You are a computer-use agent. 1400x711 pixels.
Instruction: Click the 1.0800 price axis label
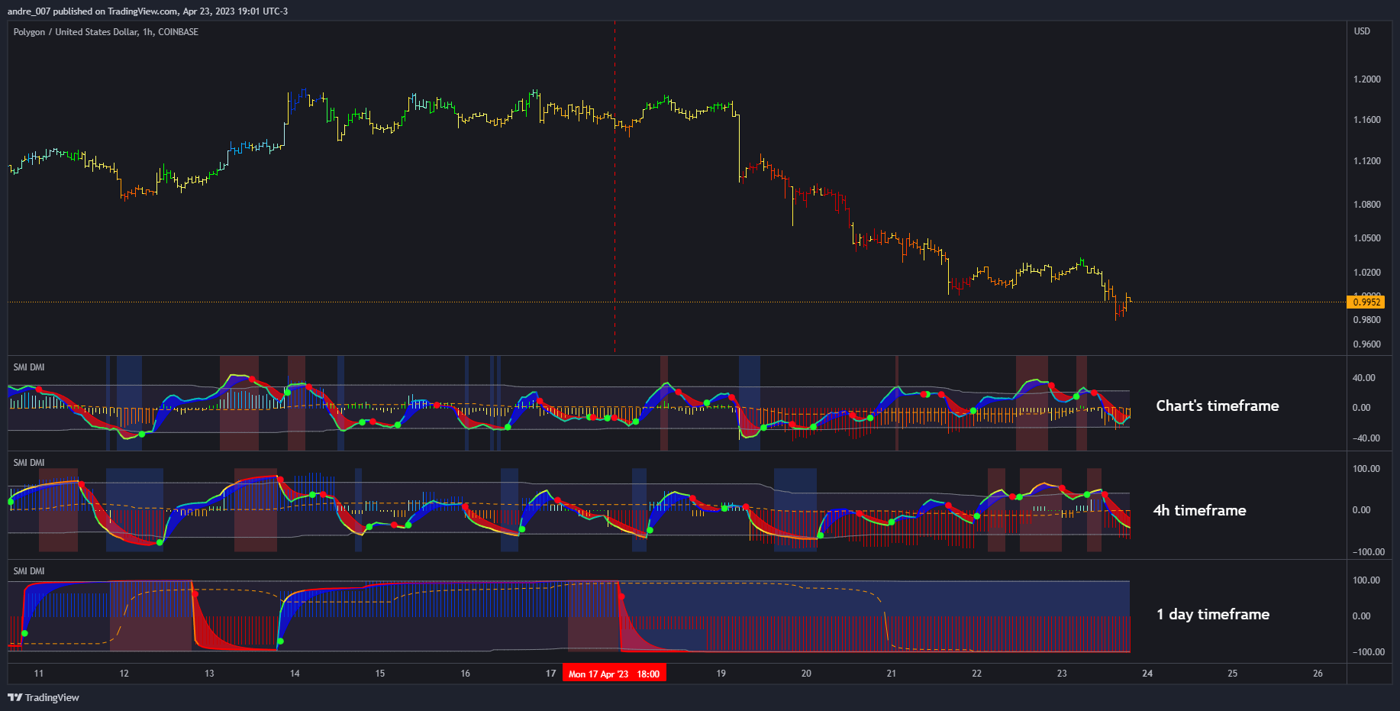click(1366, 205)
